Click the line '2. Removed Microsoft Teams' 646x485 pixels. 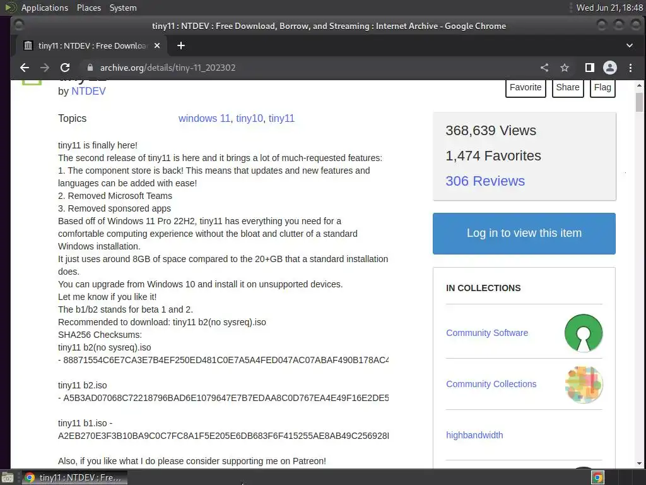coord(115,196)
